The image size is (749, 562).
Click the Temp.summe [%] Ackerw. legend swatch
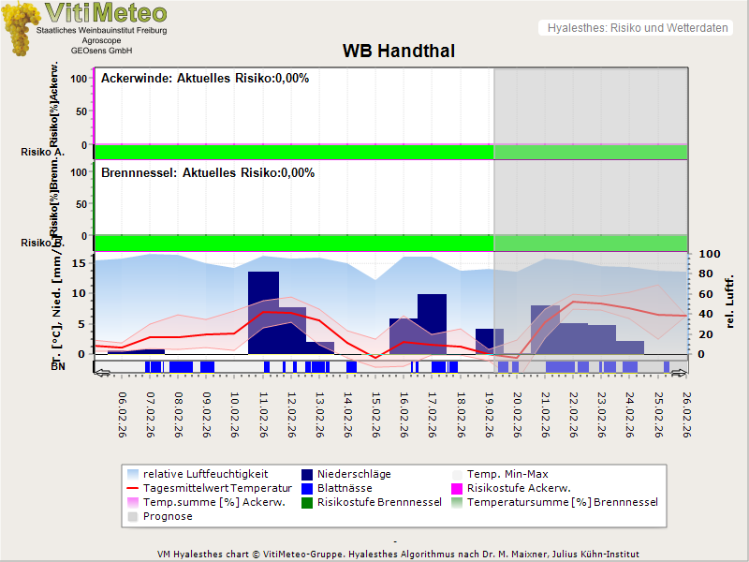click(x=133, y=502)
